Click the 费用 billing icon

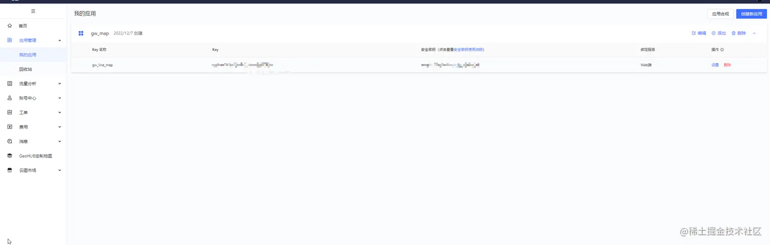(10, 127)
